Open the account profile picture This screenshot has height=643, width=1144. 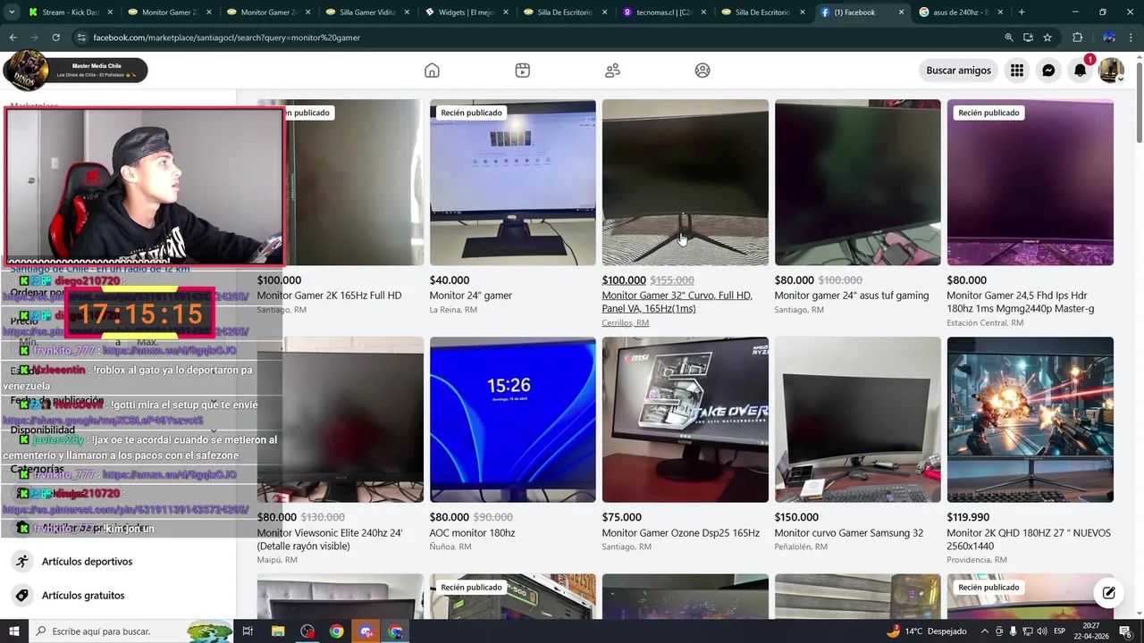[x=1111, y=71]
